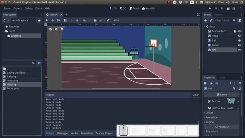245x138 pixels.
Task: Stop the running scene
Action: [222, 8]
